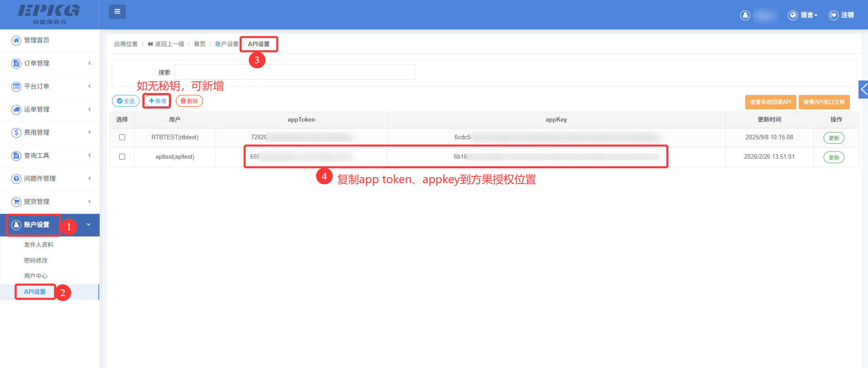Click the truck icon beside 运单管理

[16, 109]
